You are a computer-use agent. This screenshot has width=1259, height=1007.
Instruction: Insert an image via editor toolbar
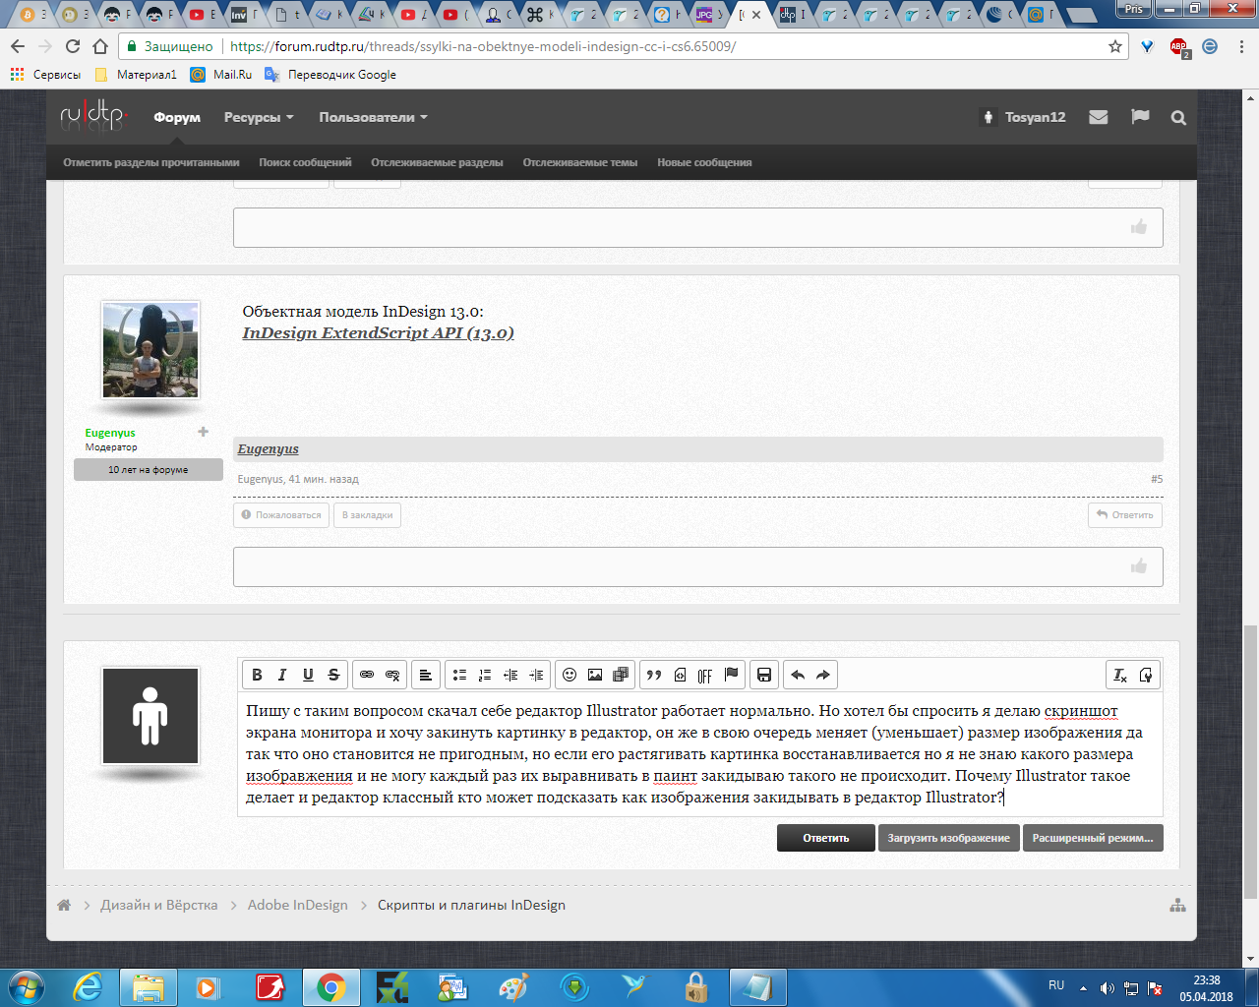(595, 675)
